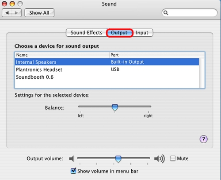Click the back navigation arrow
Screen dimensions: 221x180
[x=7, y=13]
